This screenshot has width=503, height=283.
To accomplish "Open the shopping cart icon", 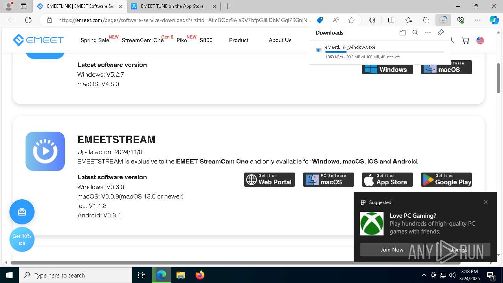I will coord(465,40).
